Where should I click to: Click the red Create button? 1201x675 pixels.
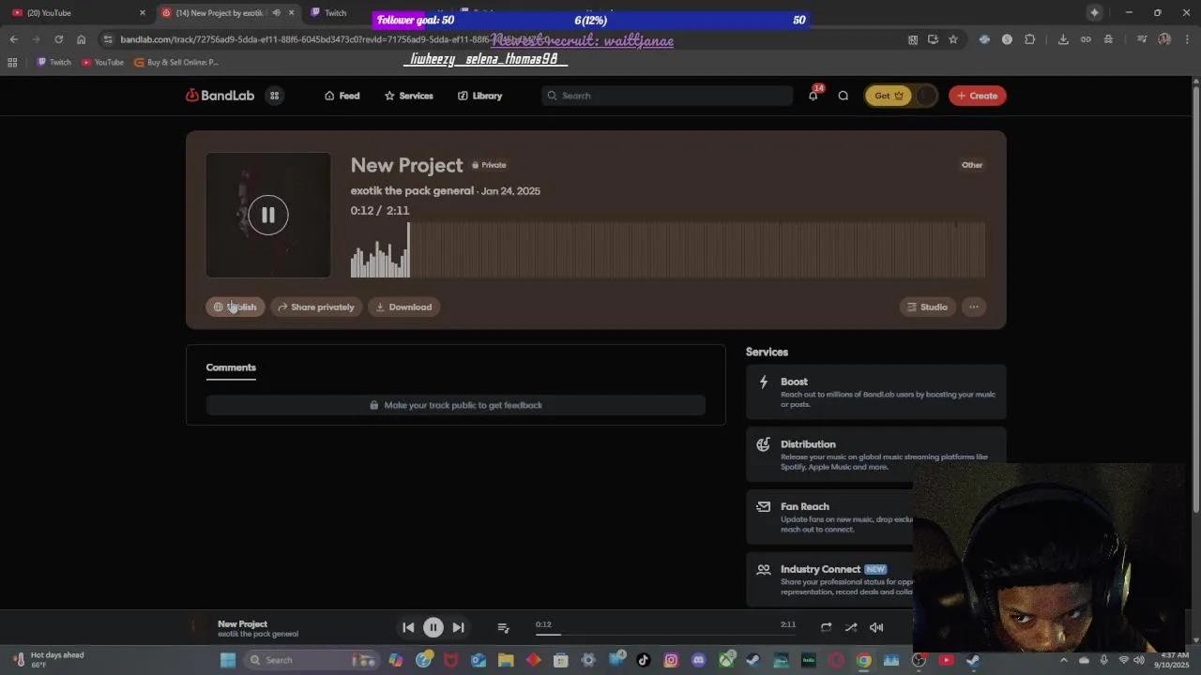coord(977,96)
